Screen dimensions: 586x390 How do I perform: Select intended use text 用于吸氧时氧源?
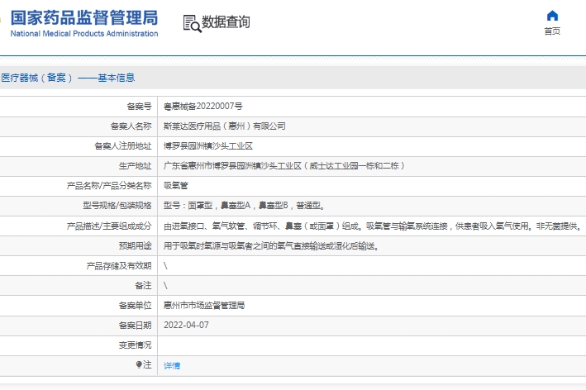271,245
